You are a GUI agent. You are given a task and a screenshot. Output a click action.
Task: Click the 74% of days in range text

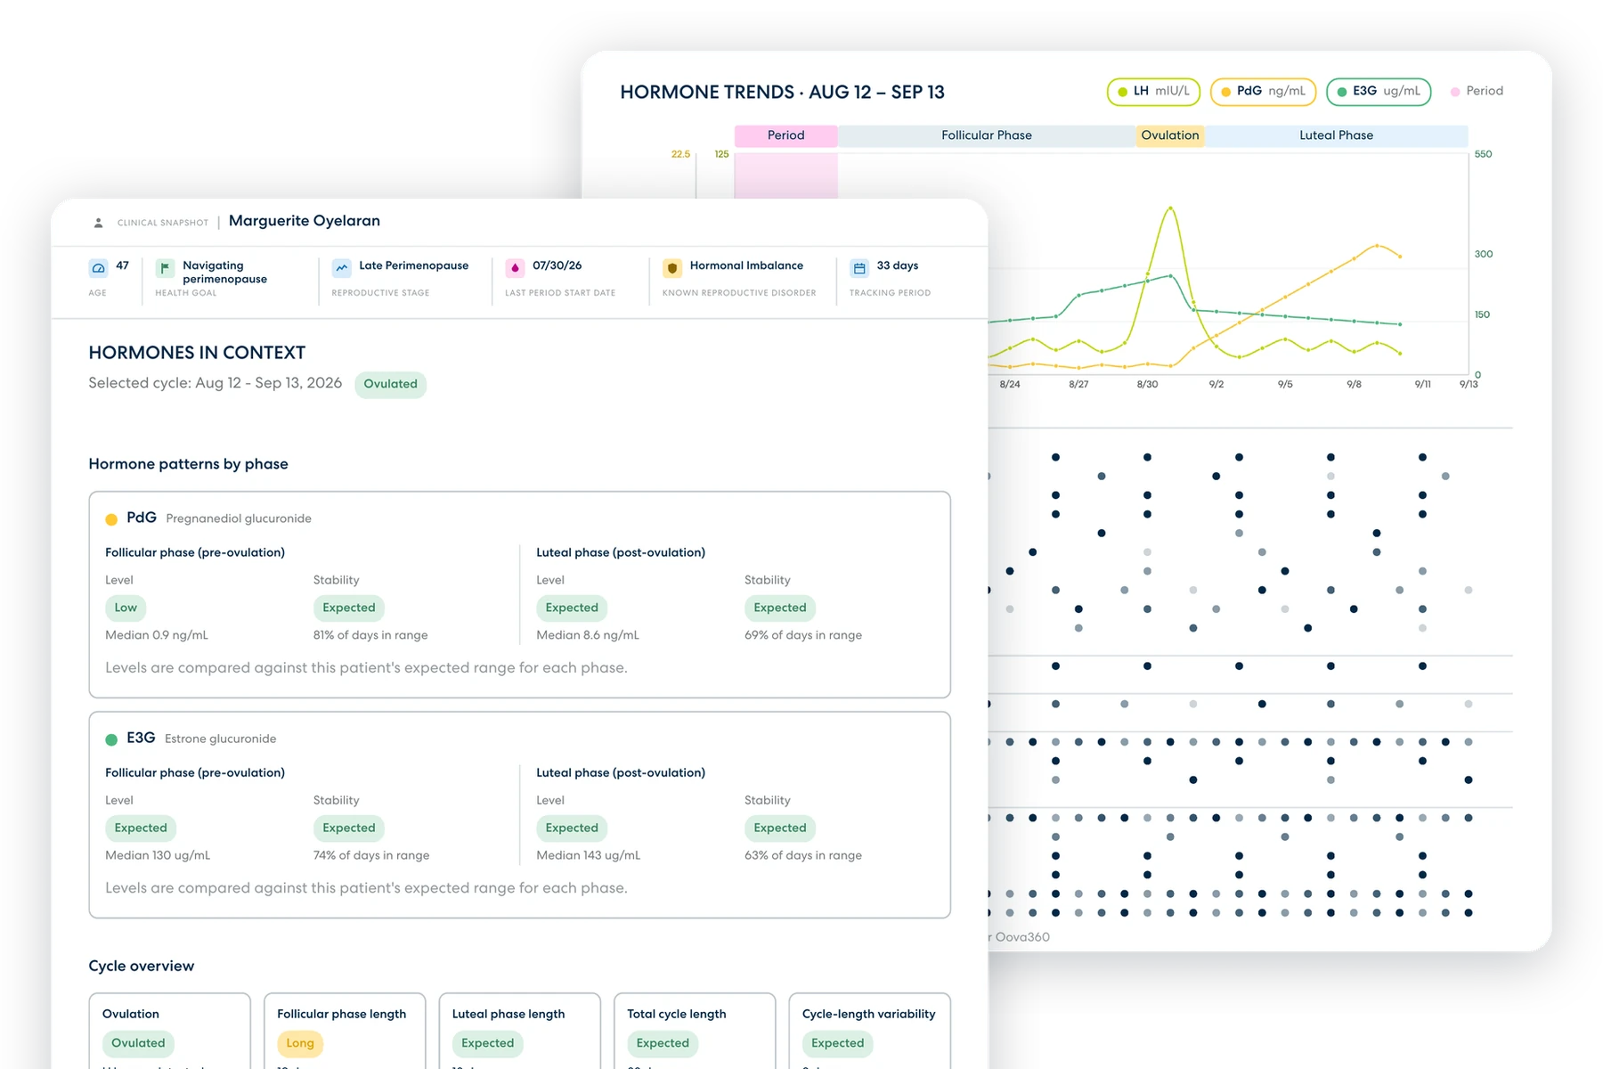click(371, 855)
